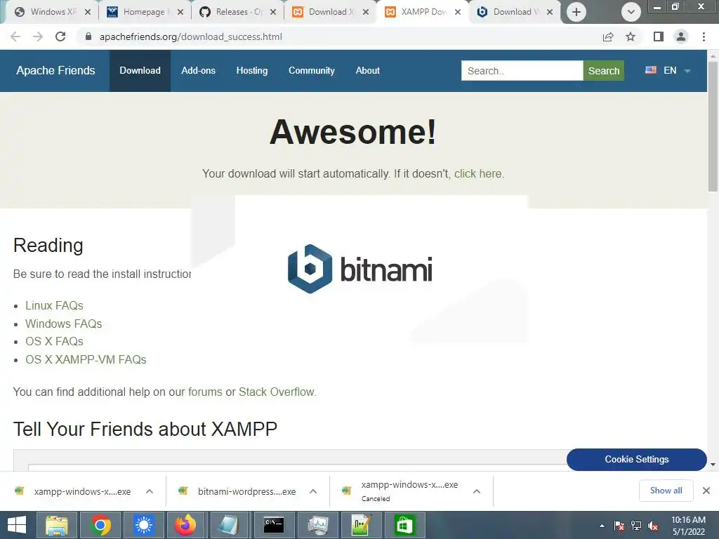Open Command Prompt from the taskbar
Screen dimensions: 719x539
274,525
